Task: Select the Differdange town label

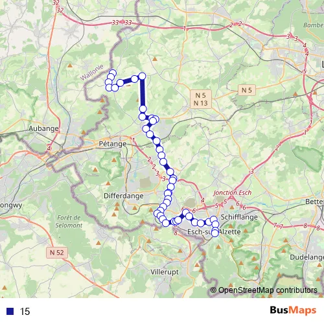Action: [x=124, y=196]
